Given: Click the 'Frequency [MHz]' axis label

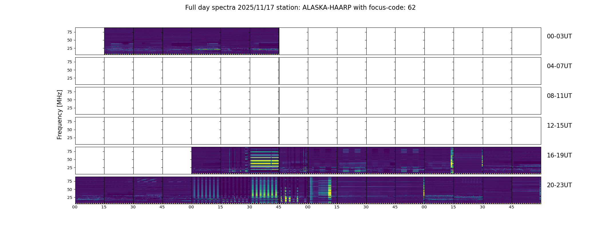Looking at the screenshot, I should 60,115.
